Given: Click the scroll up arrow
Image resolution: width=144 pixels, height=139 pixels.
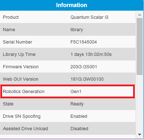Looking at the screenshot, I should [139, 15].
